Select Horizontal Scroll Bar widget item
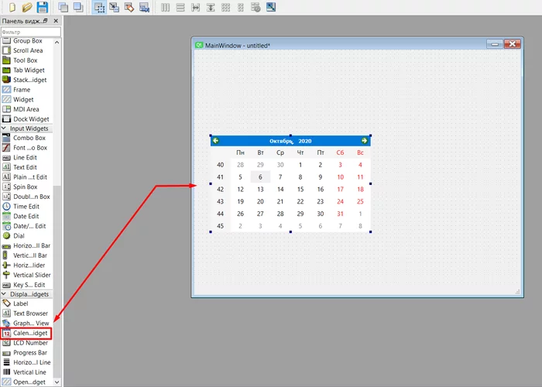 point(26,245)
